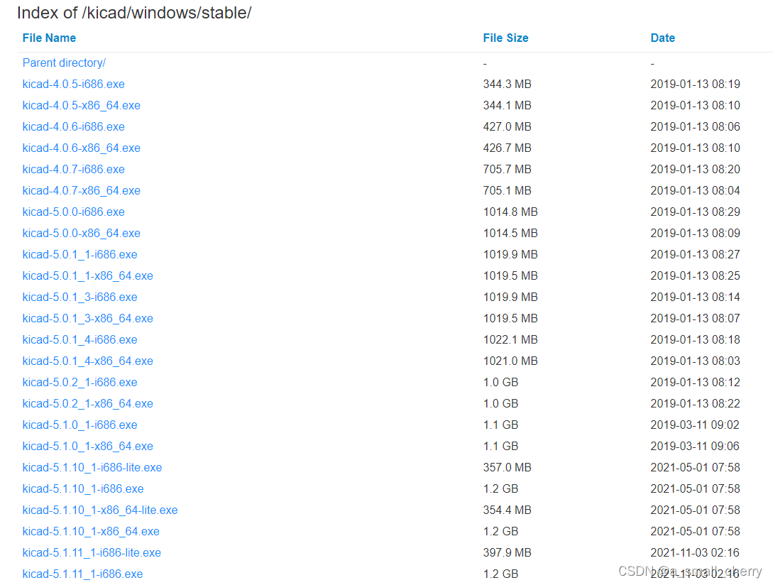This screenshot has height=585, width=773.
Task: Download kicad-5.1.11_1-i686-lite.exe
Action: point(92,552)
